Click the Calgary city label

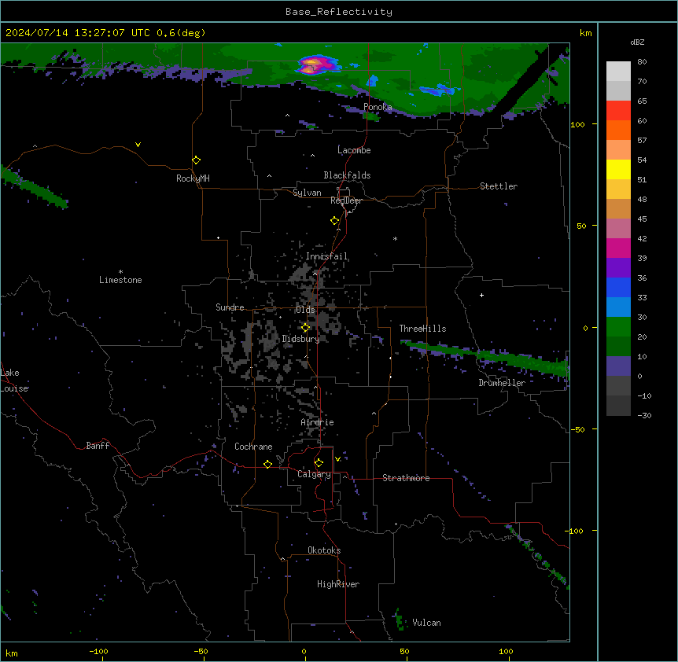click(314, 474)
